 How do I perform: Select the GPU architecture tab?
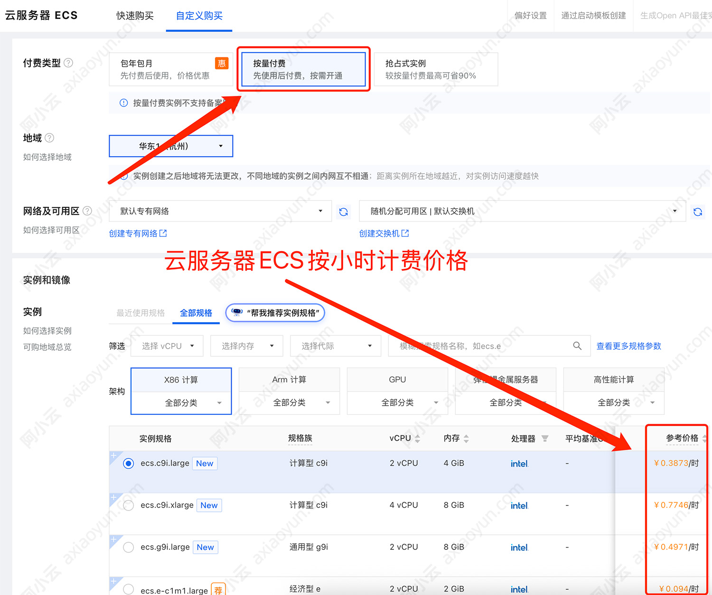(398, 380)
